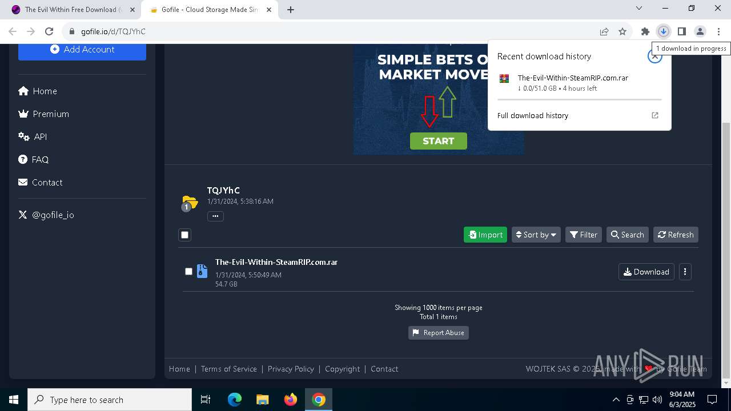The height and width of the screenshot is (411, 731).
Task: Open the Copyright footer link
Action: (x=343, y=369)
